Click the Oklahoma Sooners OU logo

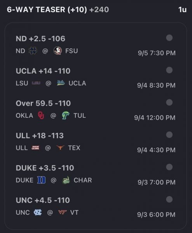pos(41,115)
